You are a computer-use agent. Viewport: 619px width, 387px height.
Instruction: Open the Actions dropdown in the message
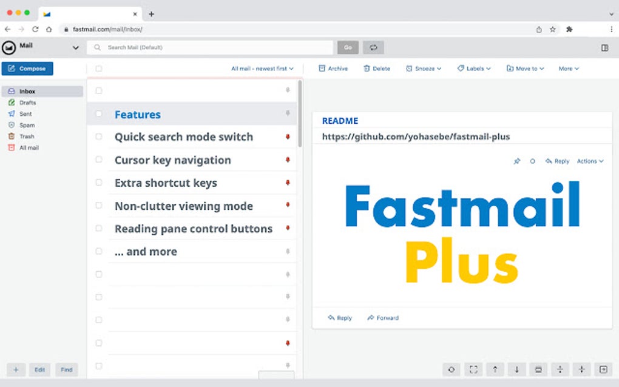pyautogui.click(x=590, y=161)
